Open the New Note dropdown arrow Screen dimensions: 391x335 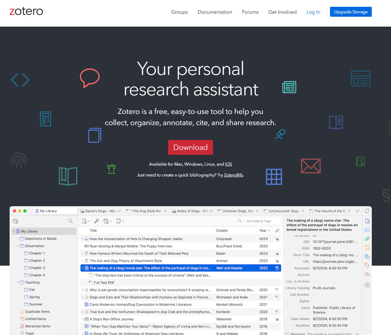(123, 221)
